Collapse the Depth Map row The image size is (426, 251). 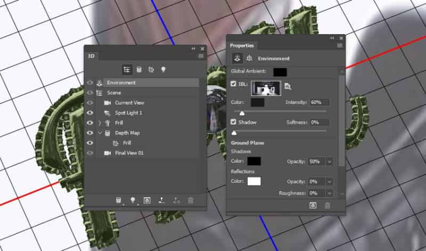click(x=100, y=133)
